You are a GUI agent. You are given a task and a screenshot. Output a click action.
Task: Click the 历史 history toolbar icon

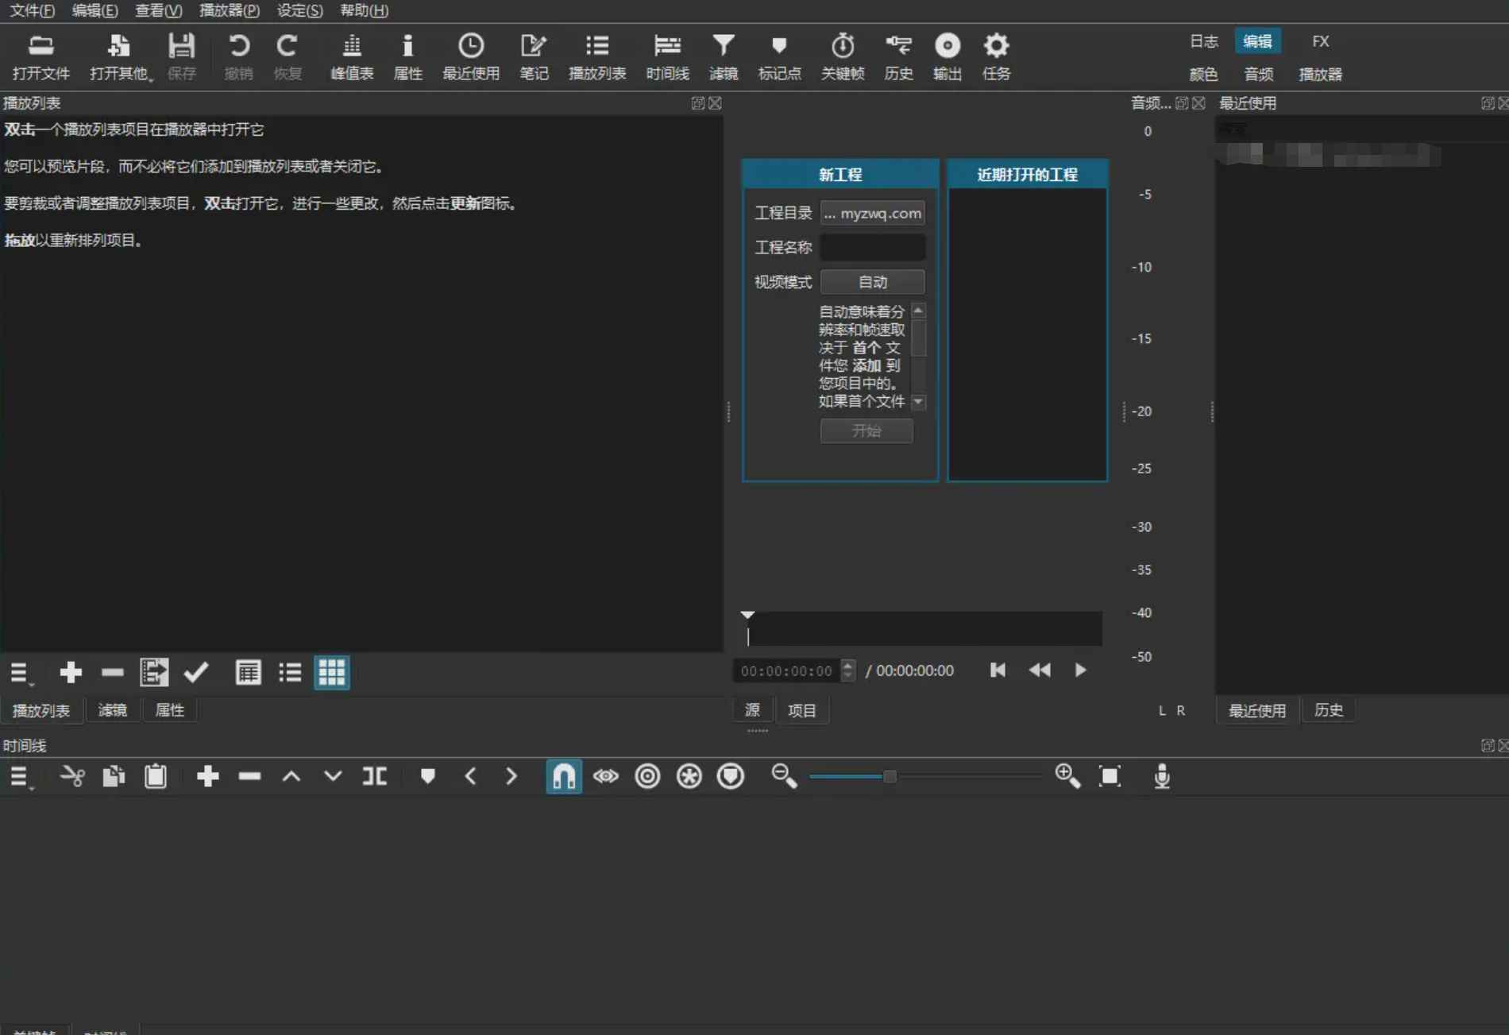click(x=898, y=56)
